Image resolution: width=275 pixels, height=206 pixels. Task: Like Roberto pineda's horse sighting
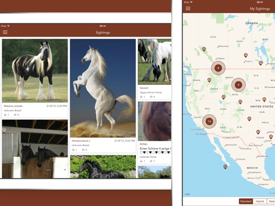click(x=6, y=115)
